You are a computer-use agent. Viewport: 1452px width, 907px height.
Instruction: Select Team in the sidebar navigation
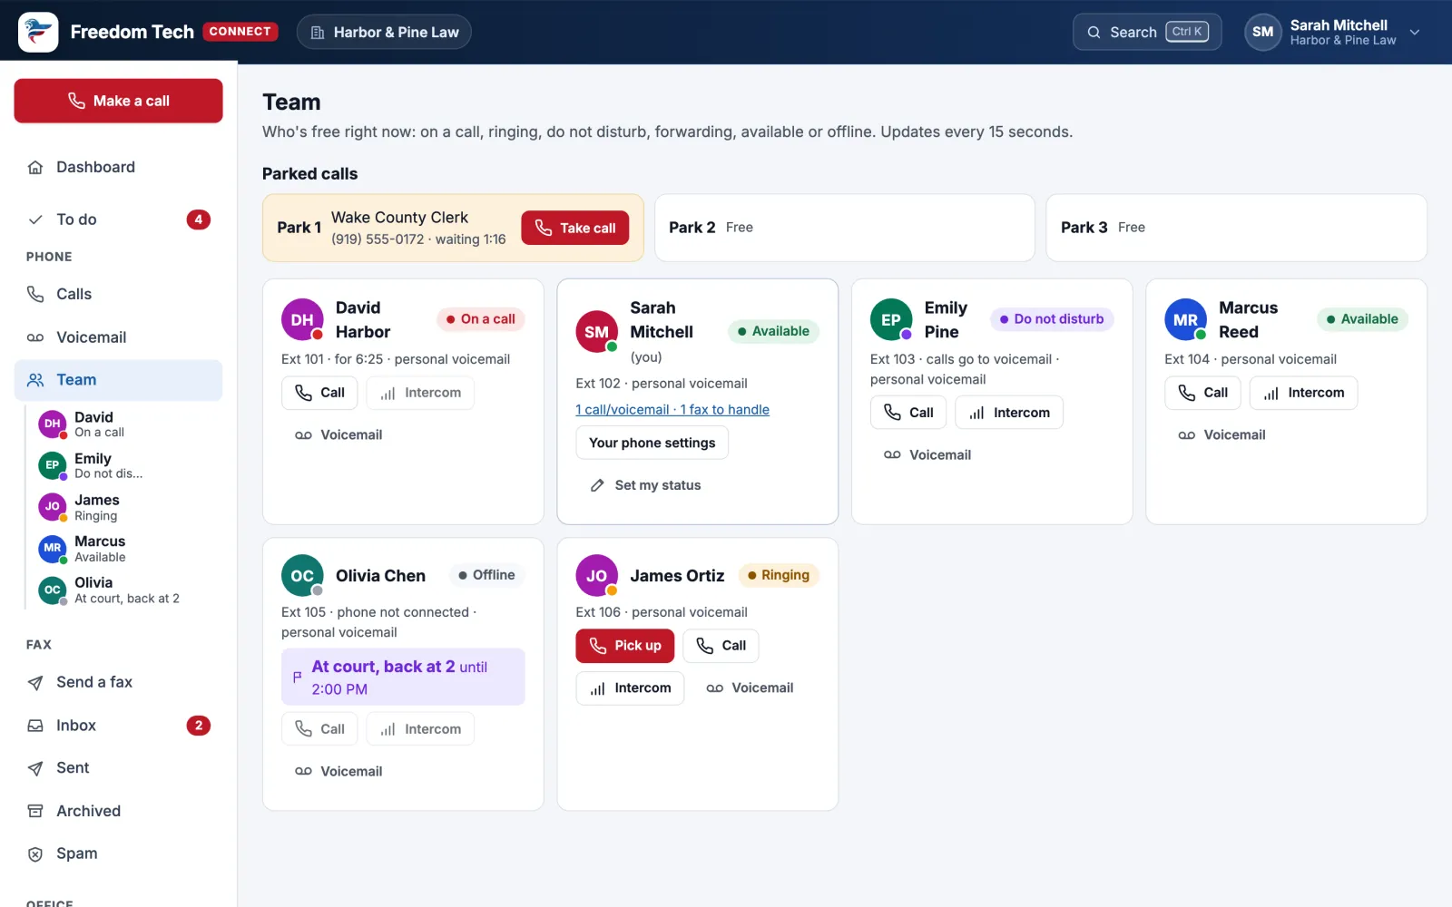[118, 380]
